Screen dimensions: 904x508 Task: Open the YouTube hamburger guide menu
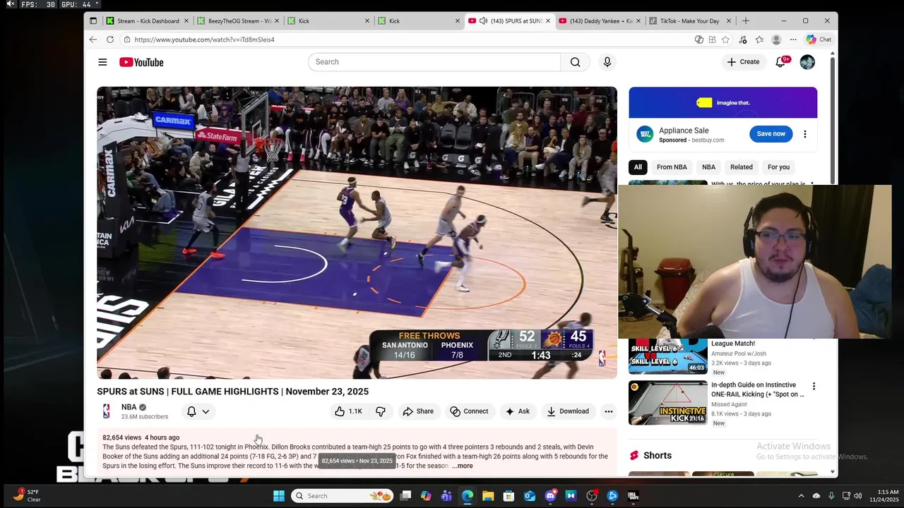(102, 62)
